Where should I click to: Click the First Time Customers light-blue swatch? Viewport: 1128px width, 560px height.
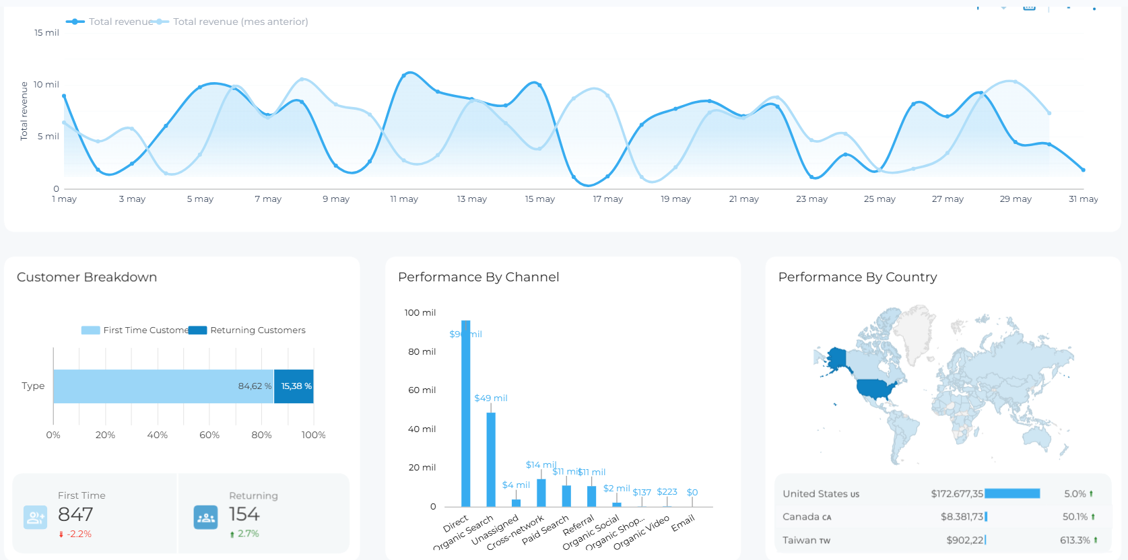point(90,330)
